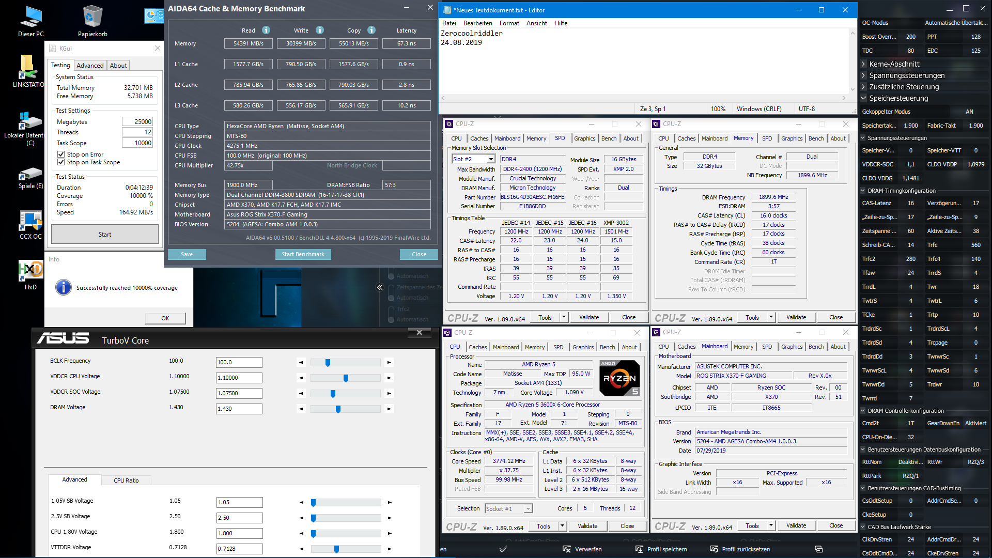Viewport: 992px width, 558px height.
Task: Open the Slot #2 memory slot dropdown
Action: (491, 159)
